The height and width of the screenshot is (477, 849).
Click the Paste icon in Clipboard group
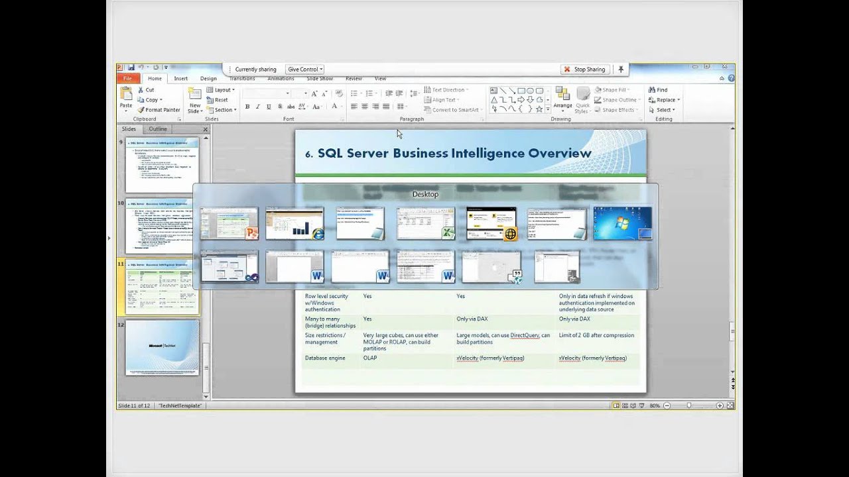pyautogui.click(x=125, y=94)
